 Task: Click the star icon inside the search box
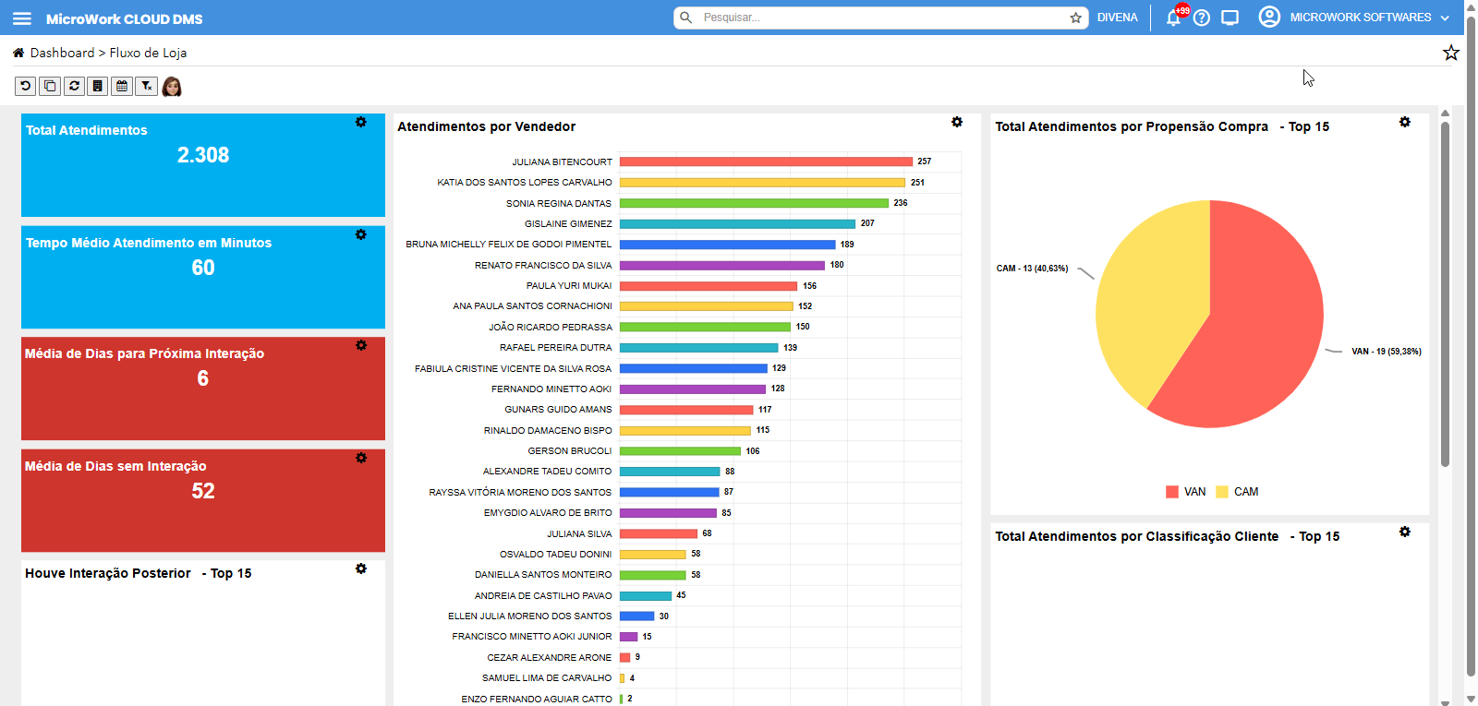(x=1075, y=18)
